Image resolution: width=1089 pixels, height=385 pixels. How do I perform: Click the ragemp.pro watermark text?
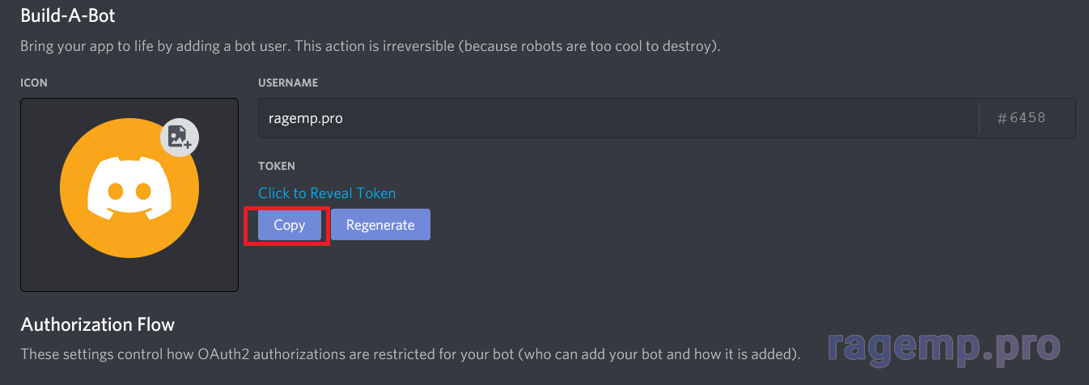(943, 346)
